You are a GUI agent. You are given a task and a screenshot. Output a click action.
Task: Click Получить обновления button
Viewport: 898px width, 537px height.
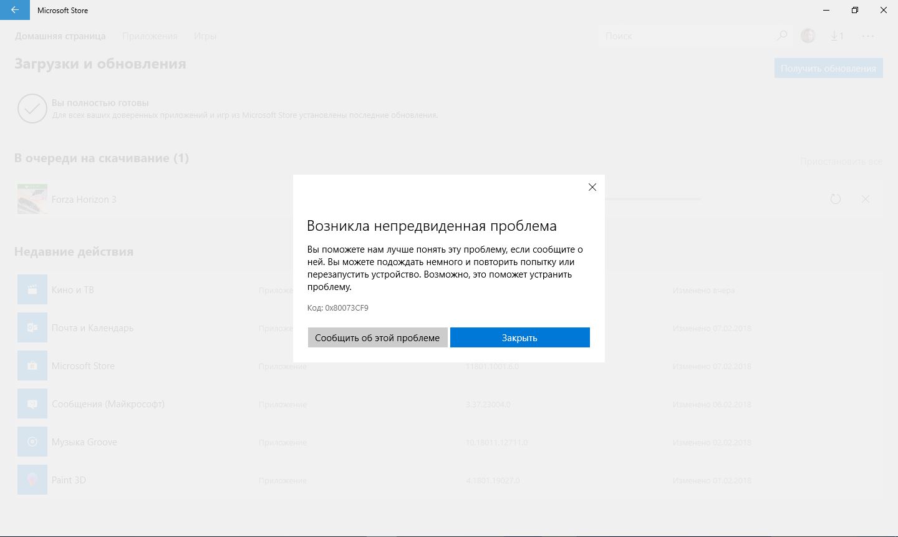coord(828,68)
